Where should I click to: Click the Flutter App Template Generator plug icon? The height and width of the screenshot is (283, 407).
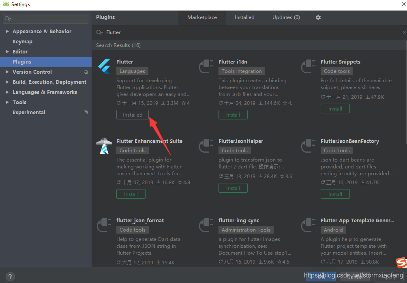click(308, 225)
